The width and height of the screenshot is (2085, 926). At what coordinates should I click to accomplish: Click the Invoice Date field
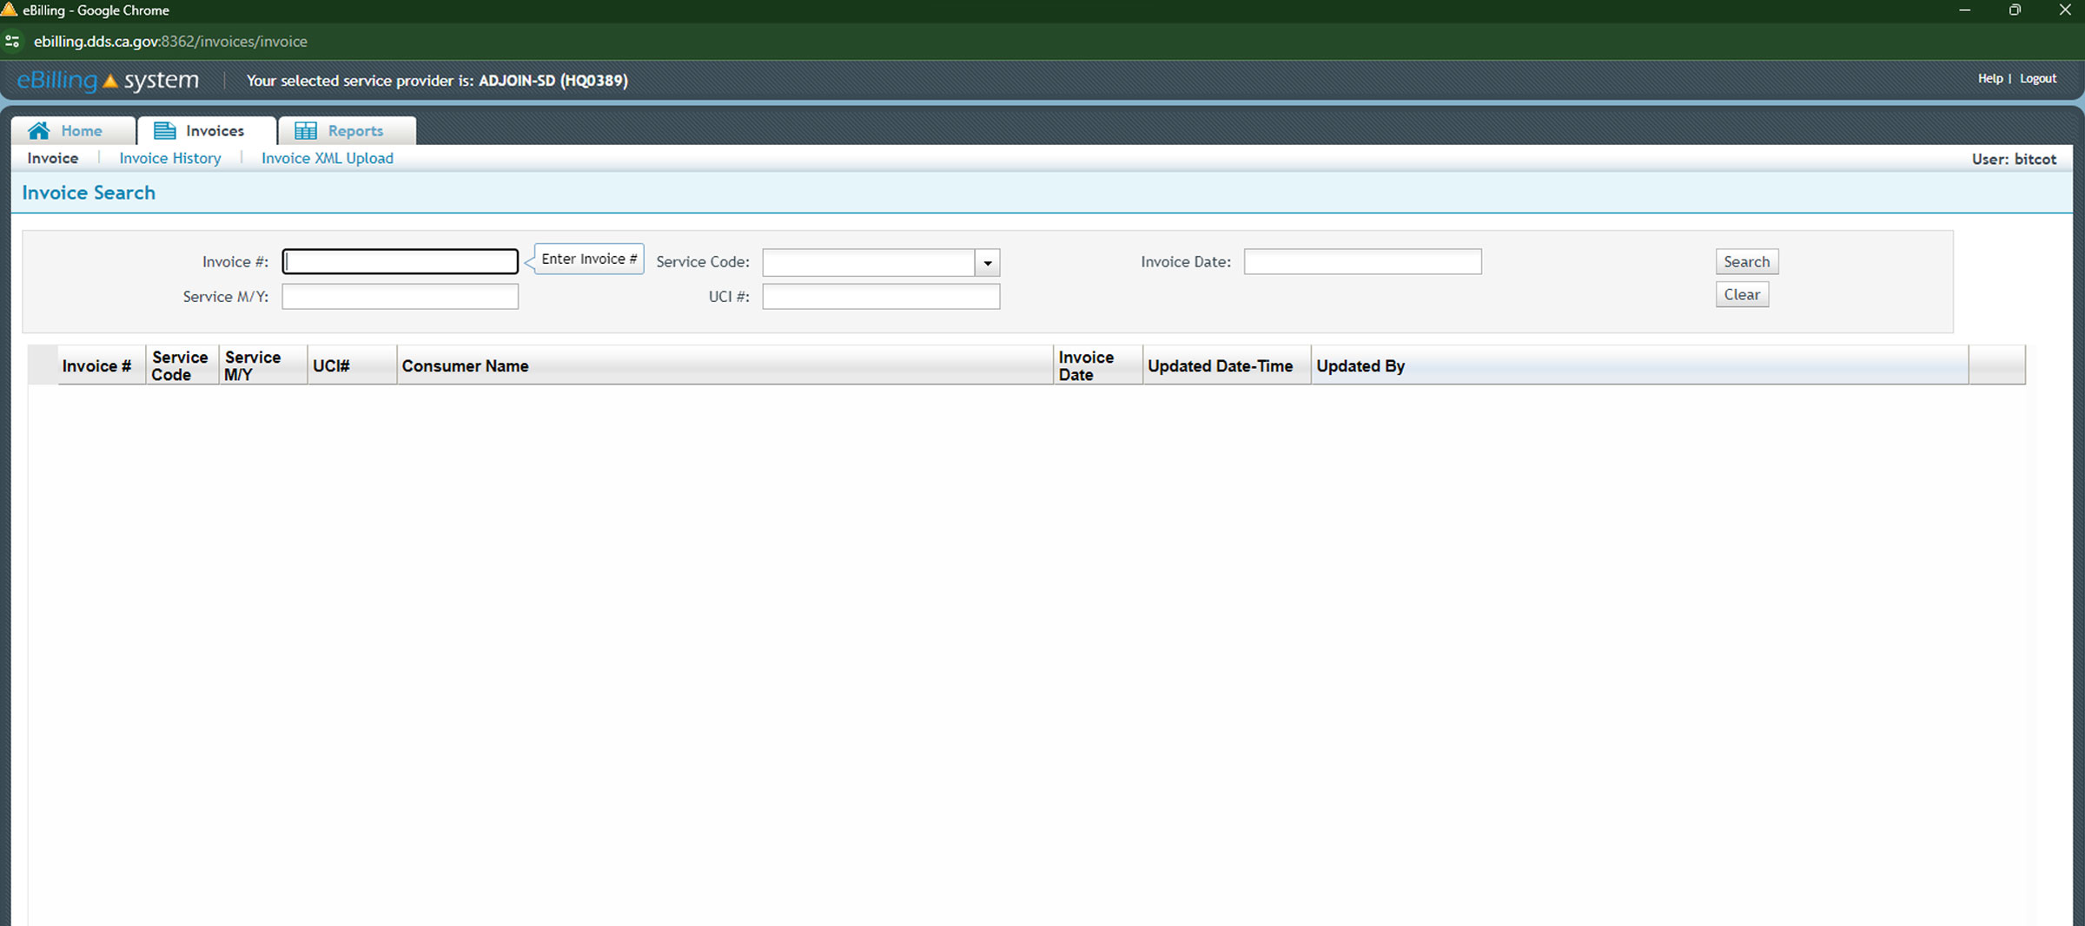[x=1362, y=261]
